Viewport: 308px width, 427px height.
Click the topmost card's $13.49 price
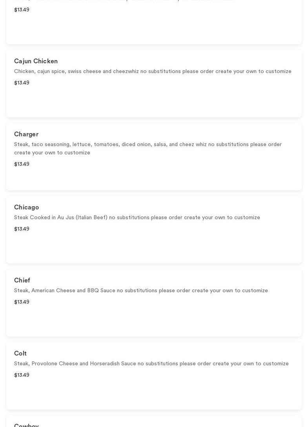(x=22, y=10)
